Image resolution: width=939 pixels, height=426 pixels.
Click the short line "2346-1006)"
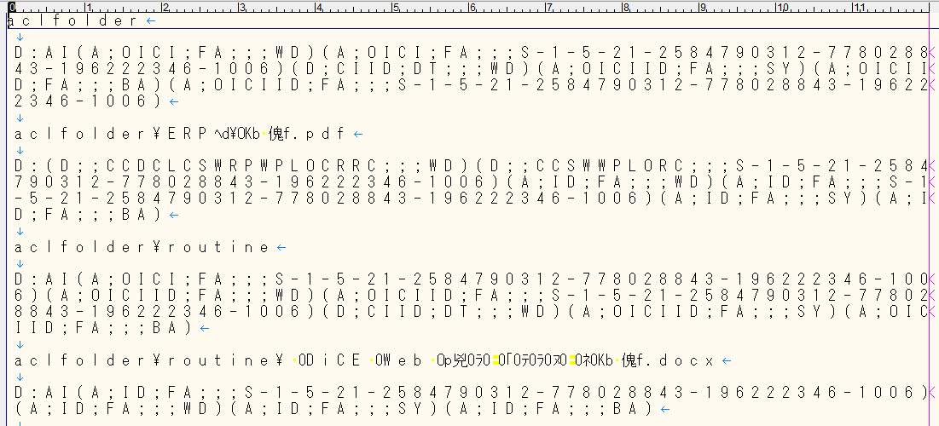89,101
